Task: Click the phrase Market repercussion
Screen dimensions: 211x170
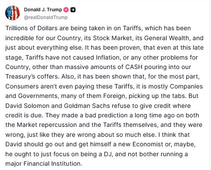Action: pos(47,125)
